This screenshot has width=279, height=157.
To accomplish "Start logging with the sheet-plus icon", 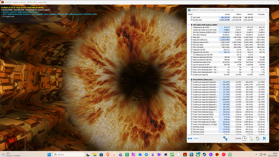I will [251, 138].
